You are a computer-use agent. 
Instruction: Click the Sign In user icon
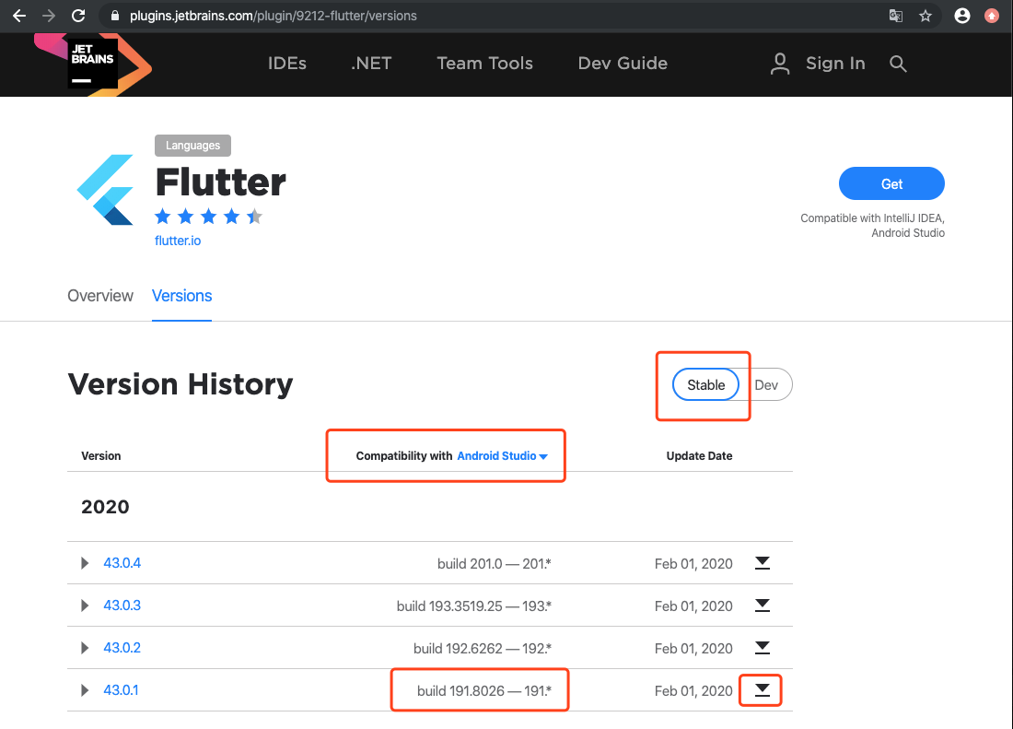tap(780, 64)
